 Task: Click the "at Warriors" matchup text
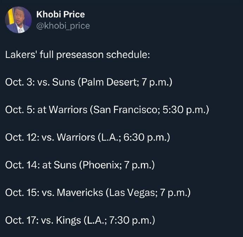(62, 110)
